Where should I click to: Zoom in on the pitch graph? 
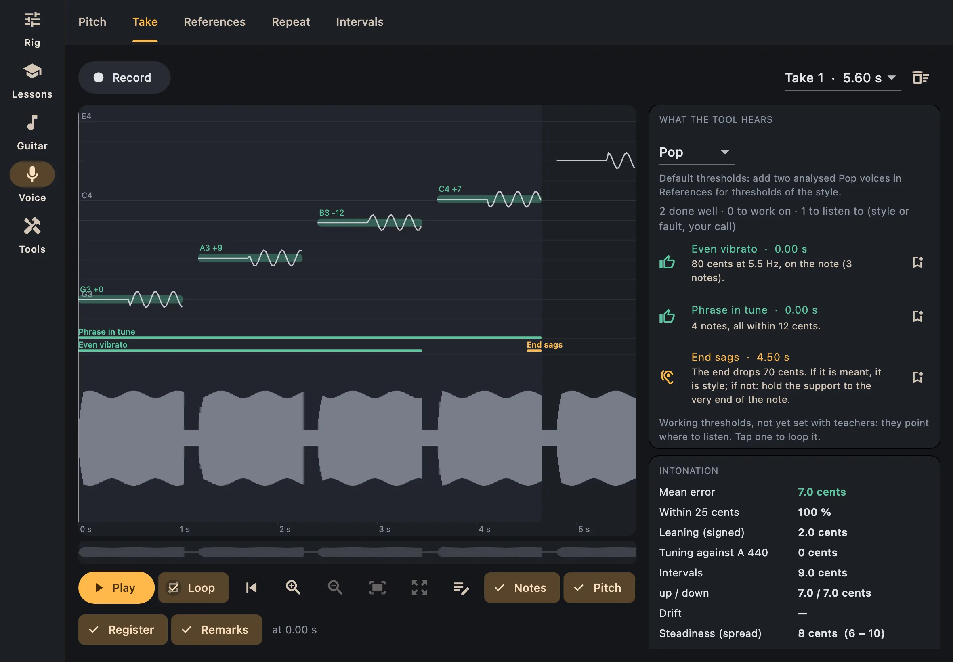293,587
